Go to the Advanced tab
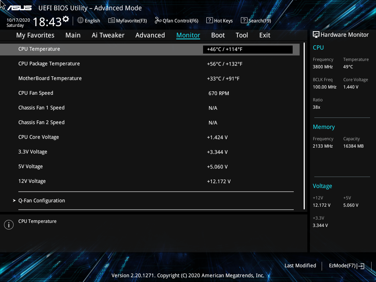 click(x=150, y=35)
